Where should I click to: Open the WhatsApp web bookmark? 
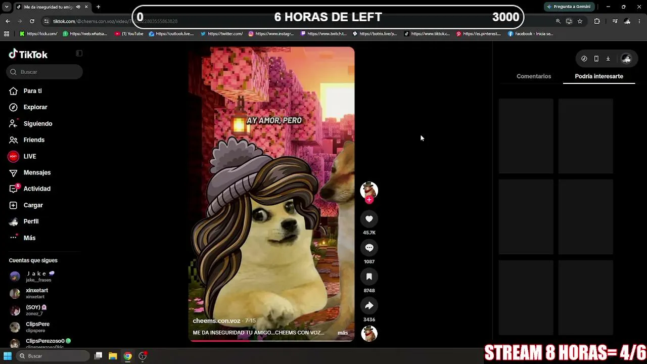(85, 34)
